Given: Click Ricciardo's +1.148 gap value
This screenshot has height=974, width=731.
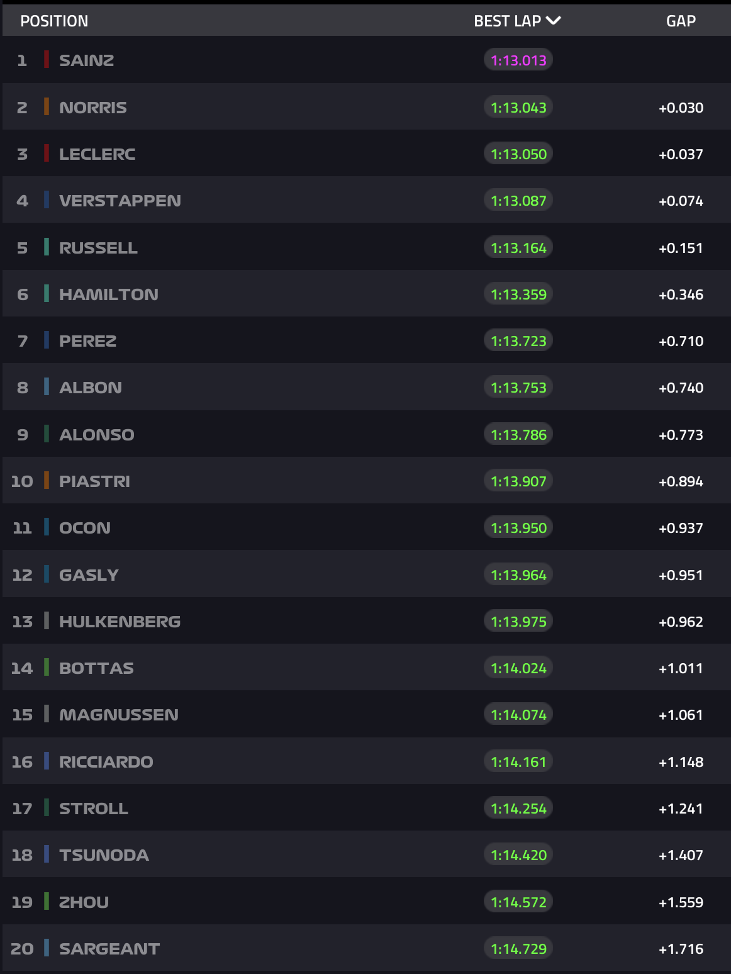Looking at the screenshot, I should click(681, 762).
